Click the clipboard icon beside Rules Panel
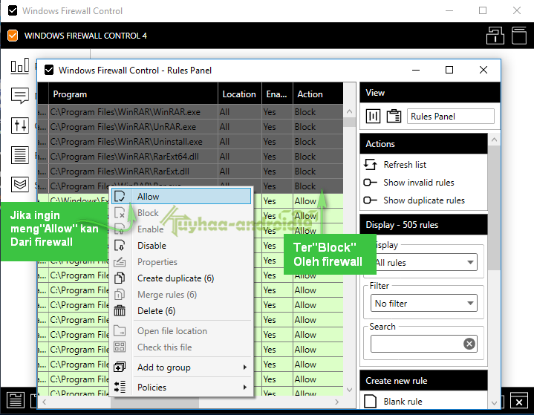The height and width of the screenshot is (415, 534). coord(394,117)
